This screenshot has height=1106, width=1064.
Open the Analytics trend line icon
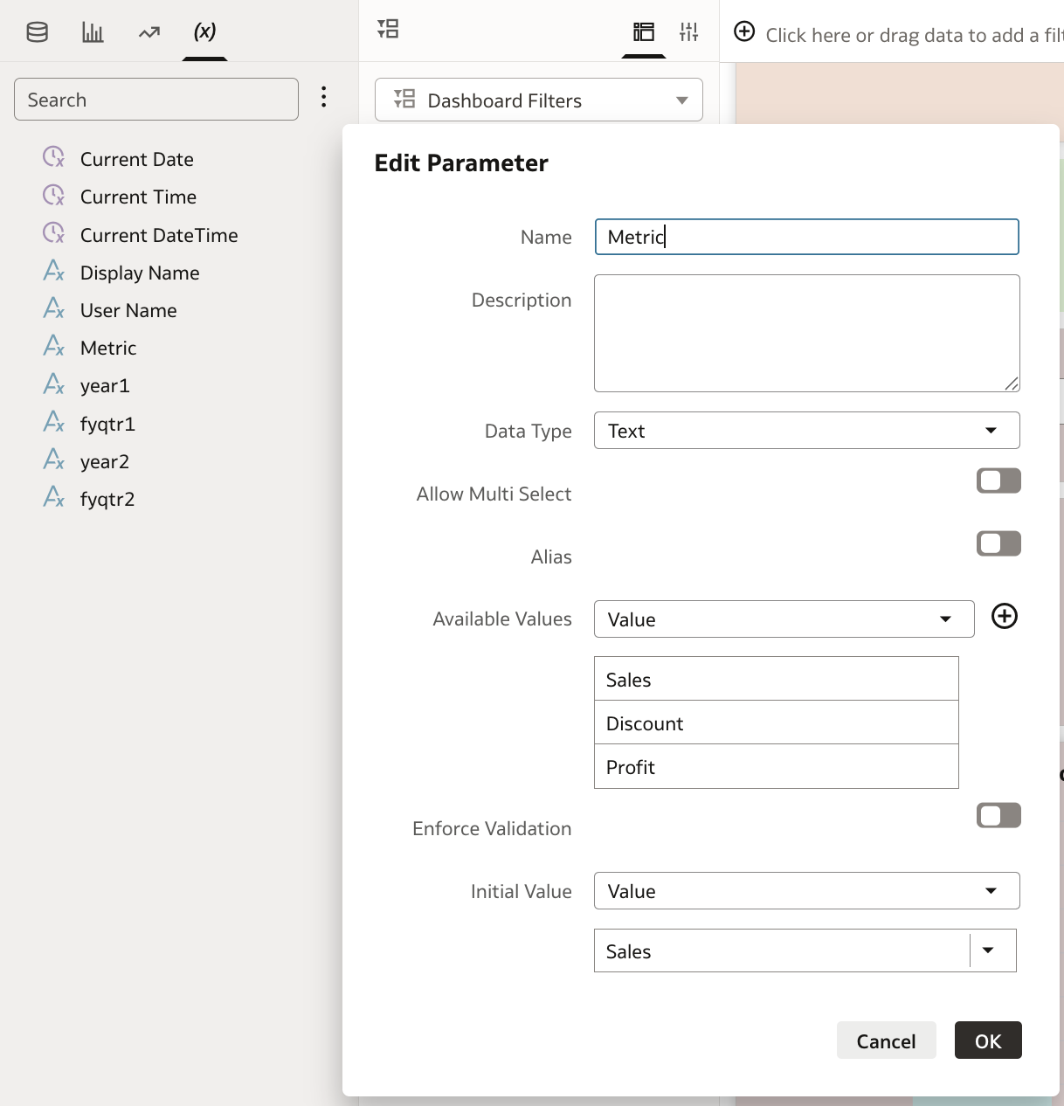click(147, 31)
